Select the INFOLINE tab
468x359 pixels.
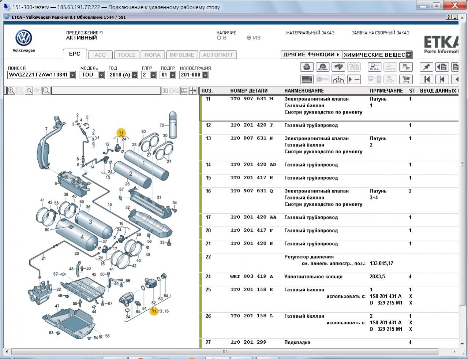click(x=182, y=55)
